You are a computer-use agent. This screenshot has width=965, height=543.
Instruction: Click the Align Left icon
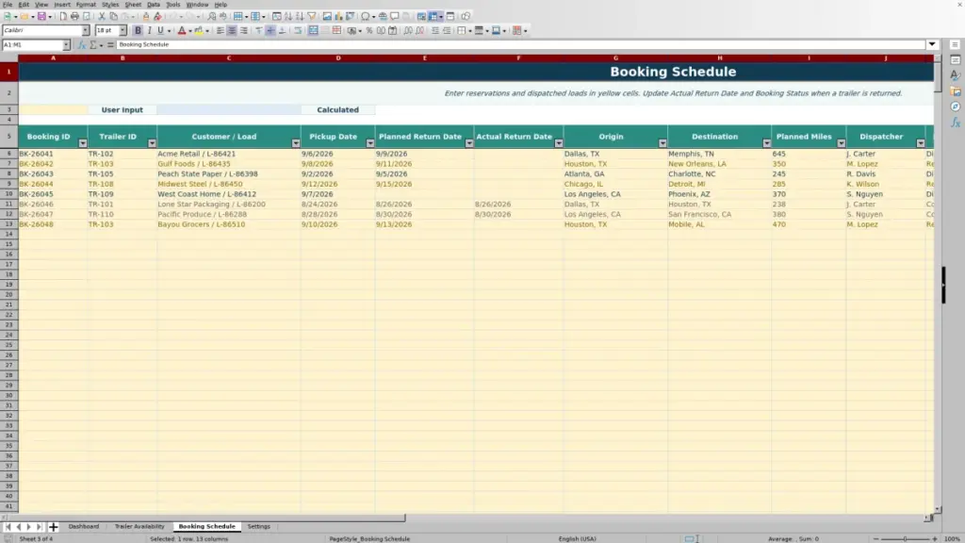click(220, 30)
